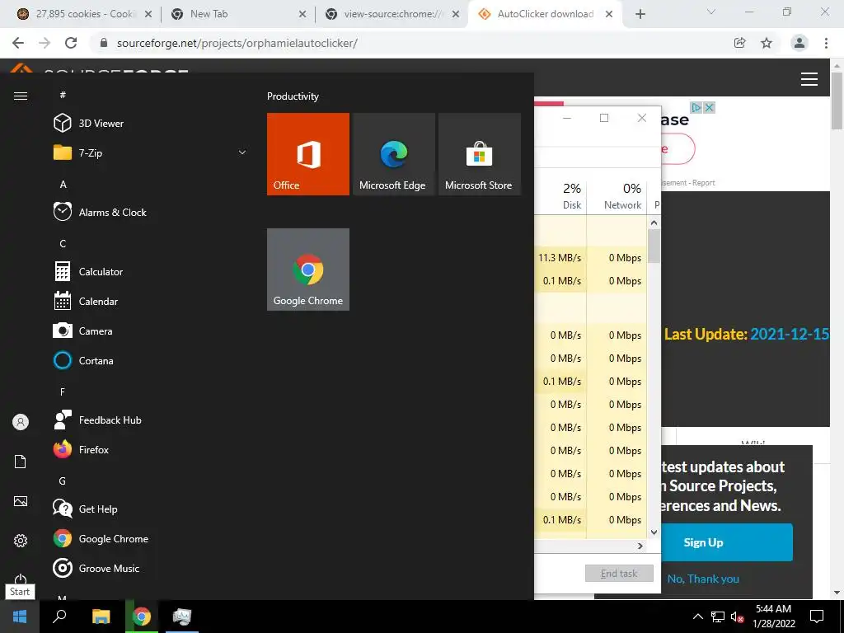The image size is (844, 633).
Task: Click End task in Task Manager
Action: coord(619,574)
